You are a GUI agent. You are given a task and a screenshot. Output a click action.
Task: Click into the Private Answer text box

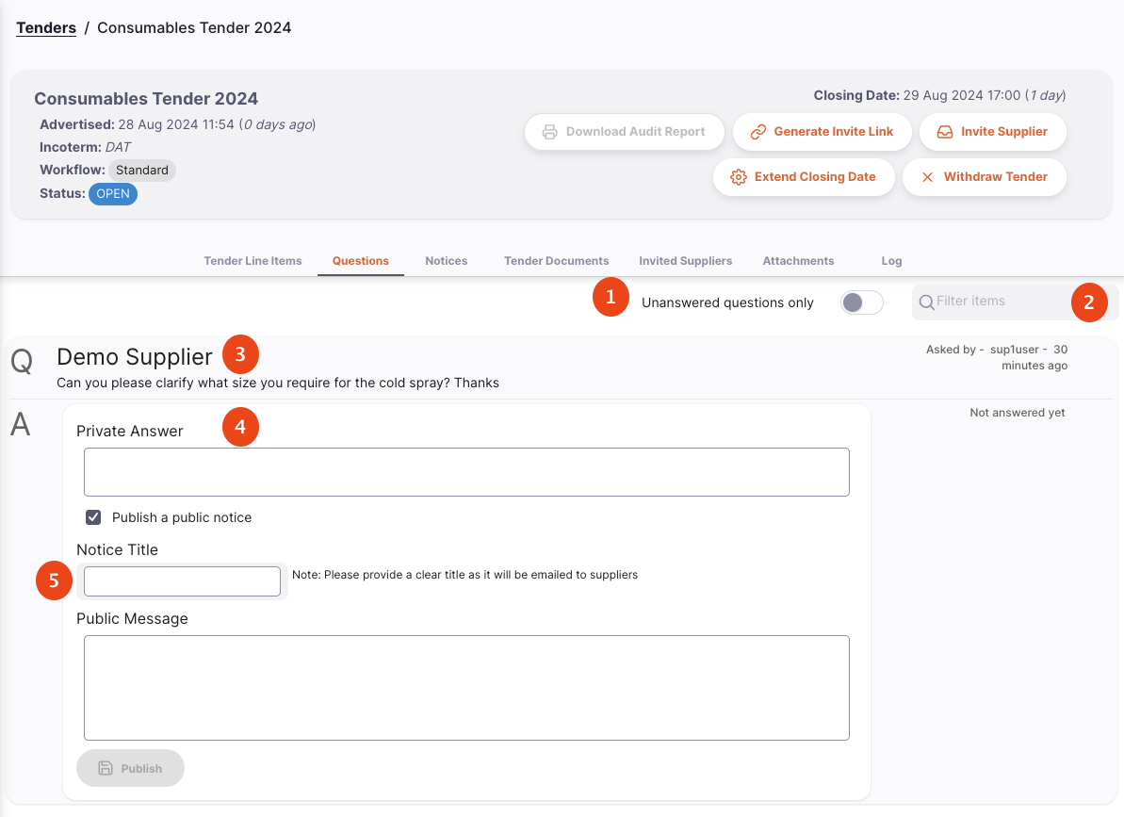click(466, 472)
